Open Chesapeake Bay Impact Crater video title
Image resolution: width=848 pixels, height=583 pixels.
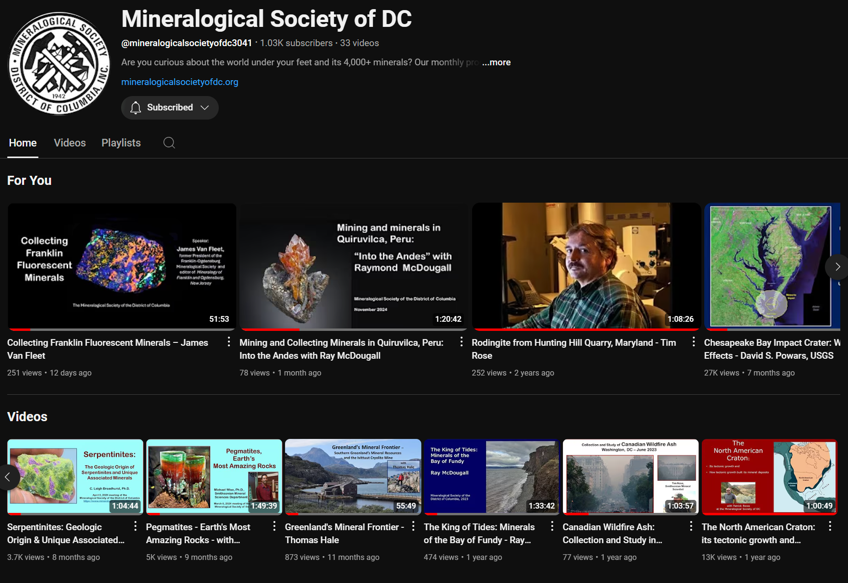point(772,349)
